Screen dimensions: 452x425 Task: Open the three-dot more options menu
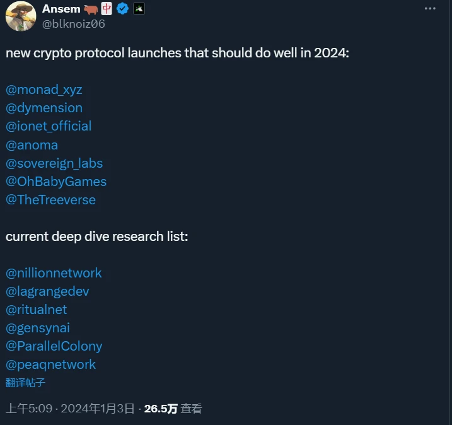430,9
